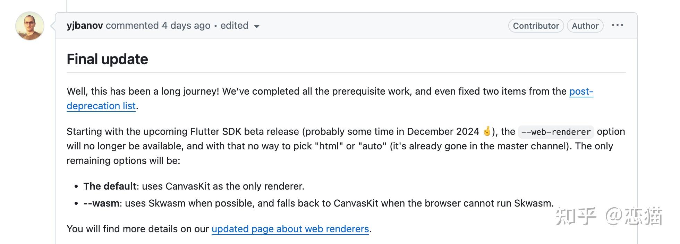Image resolution: width=680 pixels, height=244 pixels.
Task: Click the Skwasm mention in bullet text
Action: 168,203
